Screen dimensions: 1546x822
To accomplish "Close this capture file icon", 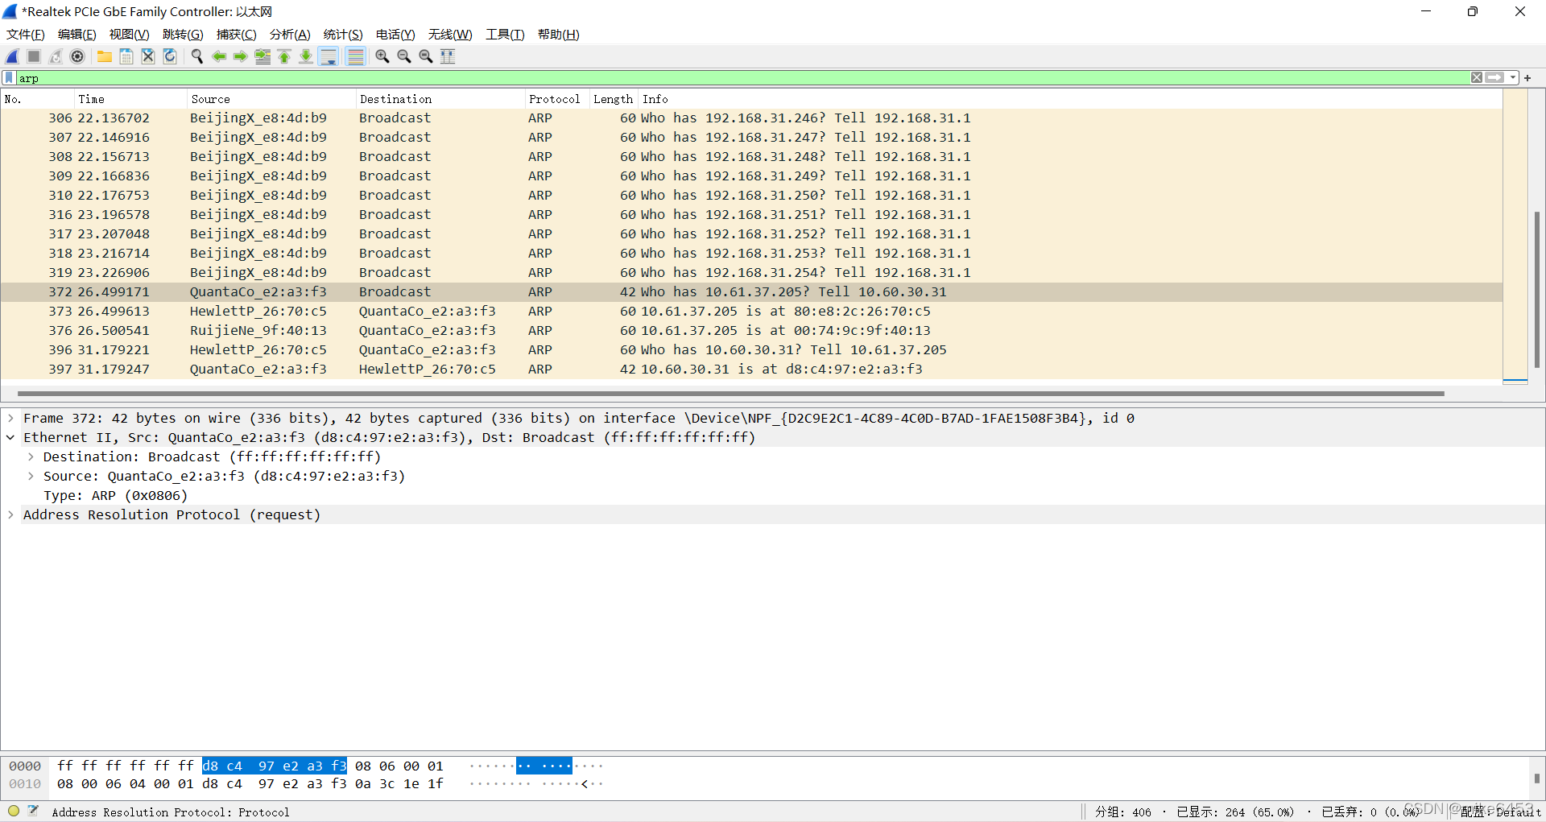I will (x=148, y=56).
